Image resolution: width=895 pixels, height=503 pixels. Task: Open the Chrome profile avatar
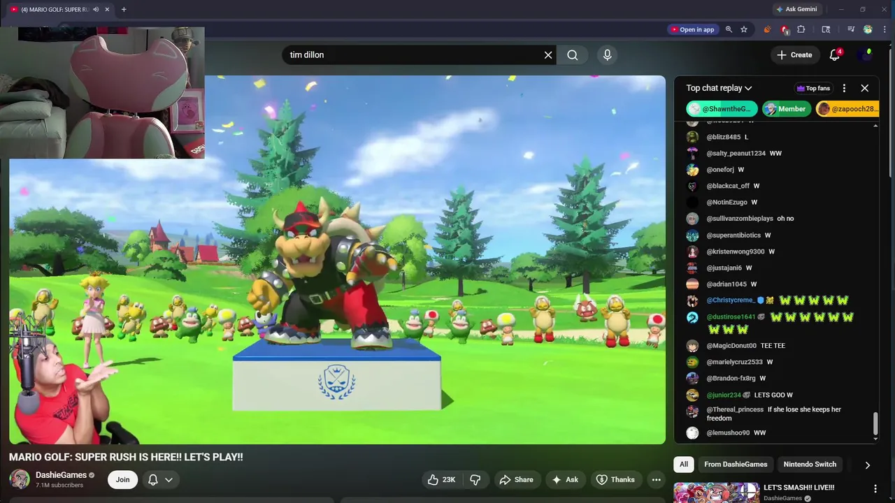tap(868, 29)
